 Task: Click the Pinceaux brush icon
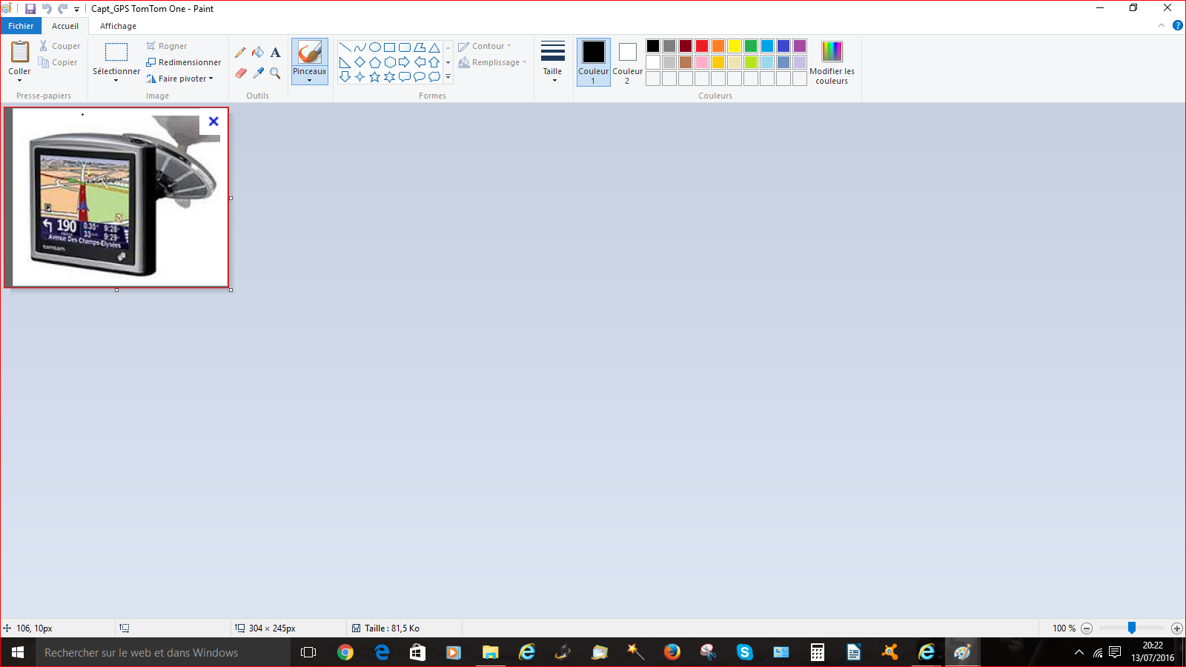(310, 53)
